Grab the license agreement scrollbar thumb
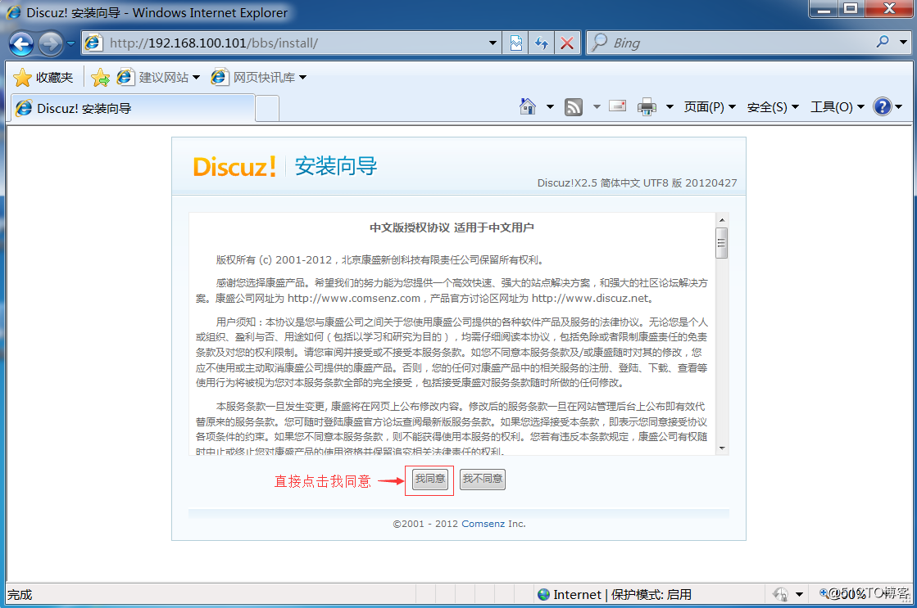Screen dimensions: 917x608 (x=722, y=244)
